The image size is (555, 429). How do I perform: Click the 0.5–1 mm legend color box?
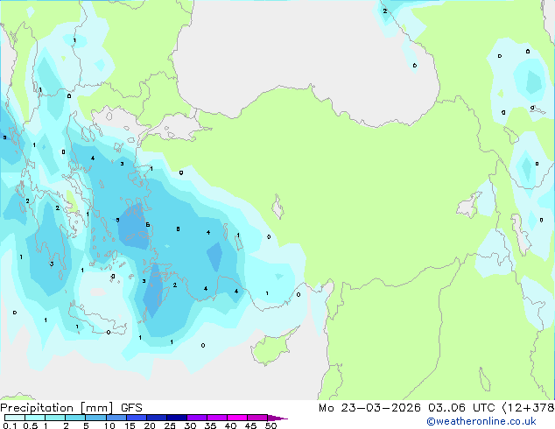pyautogui.click(x=35, y=418)
